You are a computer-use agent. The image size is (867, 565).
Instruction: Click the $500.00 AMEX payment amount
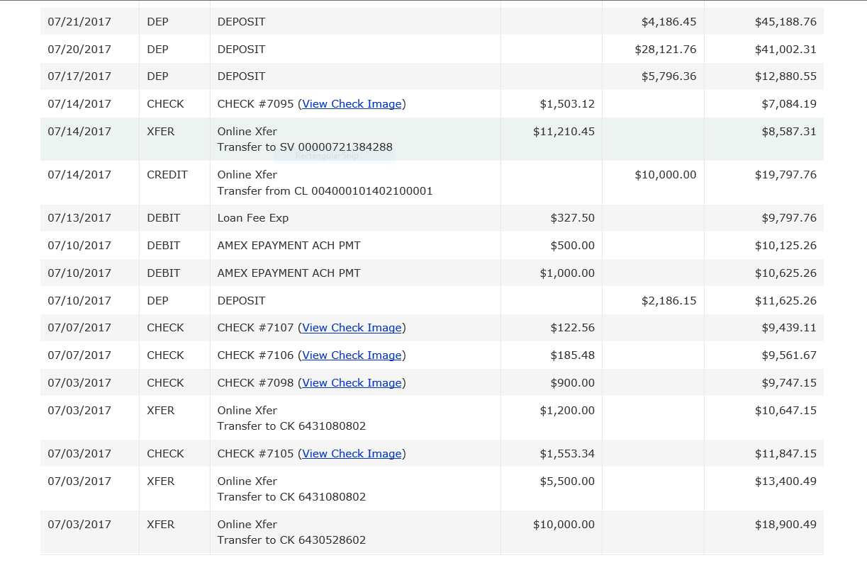(572, 246)
